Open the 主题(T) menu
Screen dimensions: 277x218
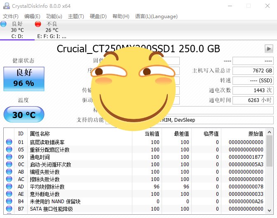[x=76, y=16]
